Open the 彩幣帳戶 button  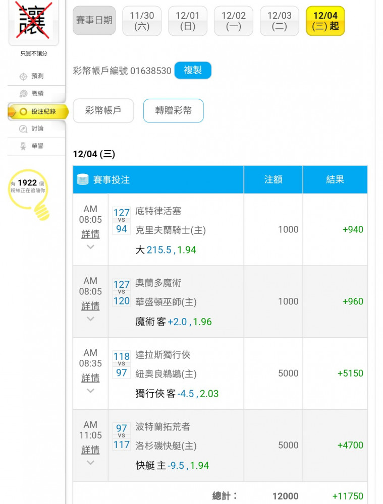pos(103,110)
